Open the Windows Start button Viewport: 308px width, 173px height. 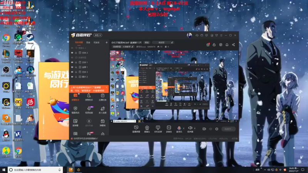(x=4, y=170)
